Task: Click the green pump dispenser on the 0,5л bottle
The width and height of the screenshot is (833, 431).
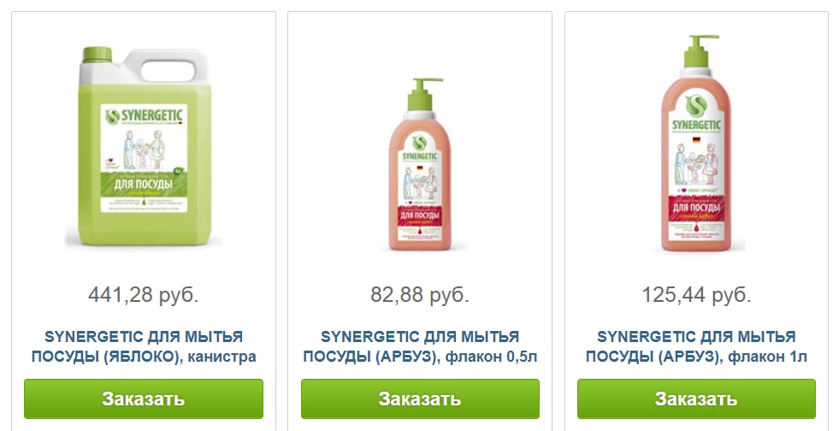Action: pos(423,95)
